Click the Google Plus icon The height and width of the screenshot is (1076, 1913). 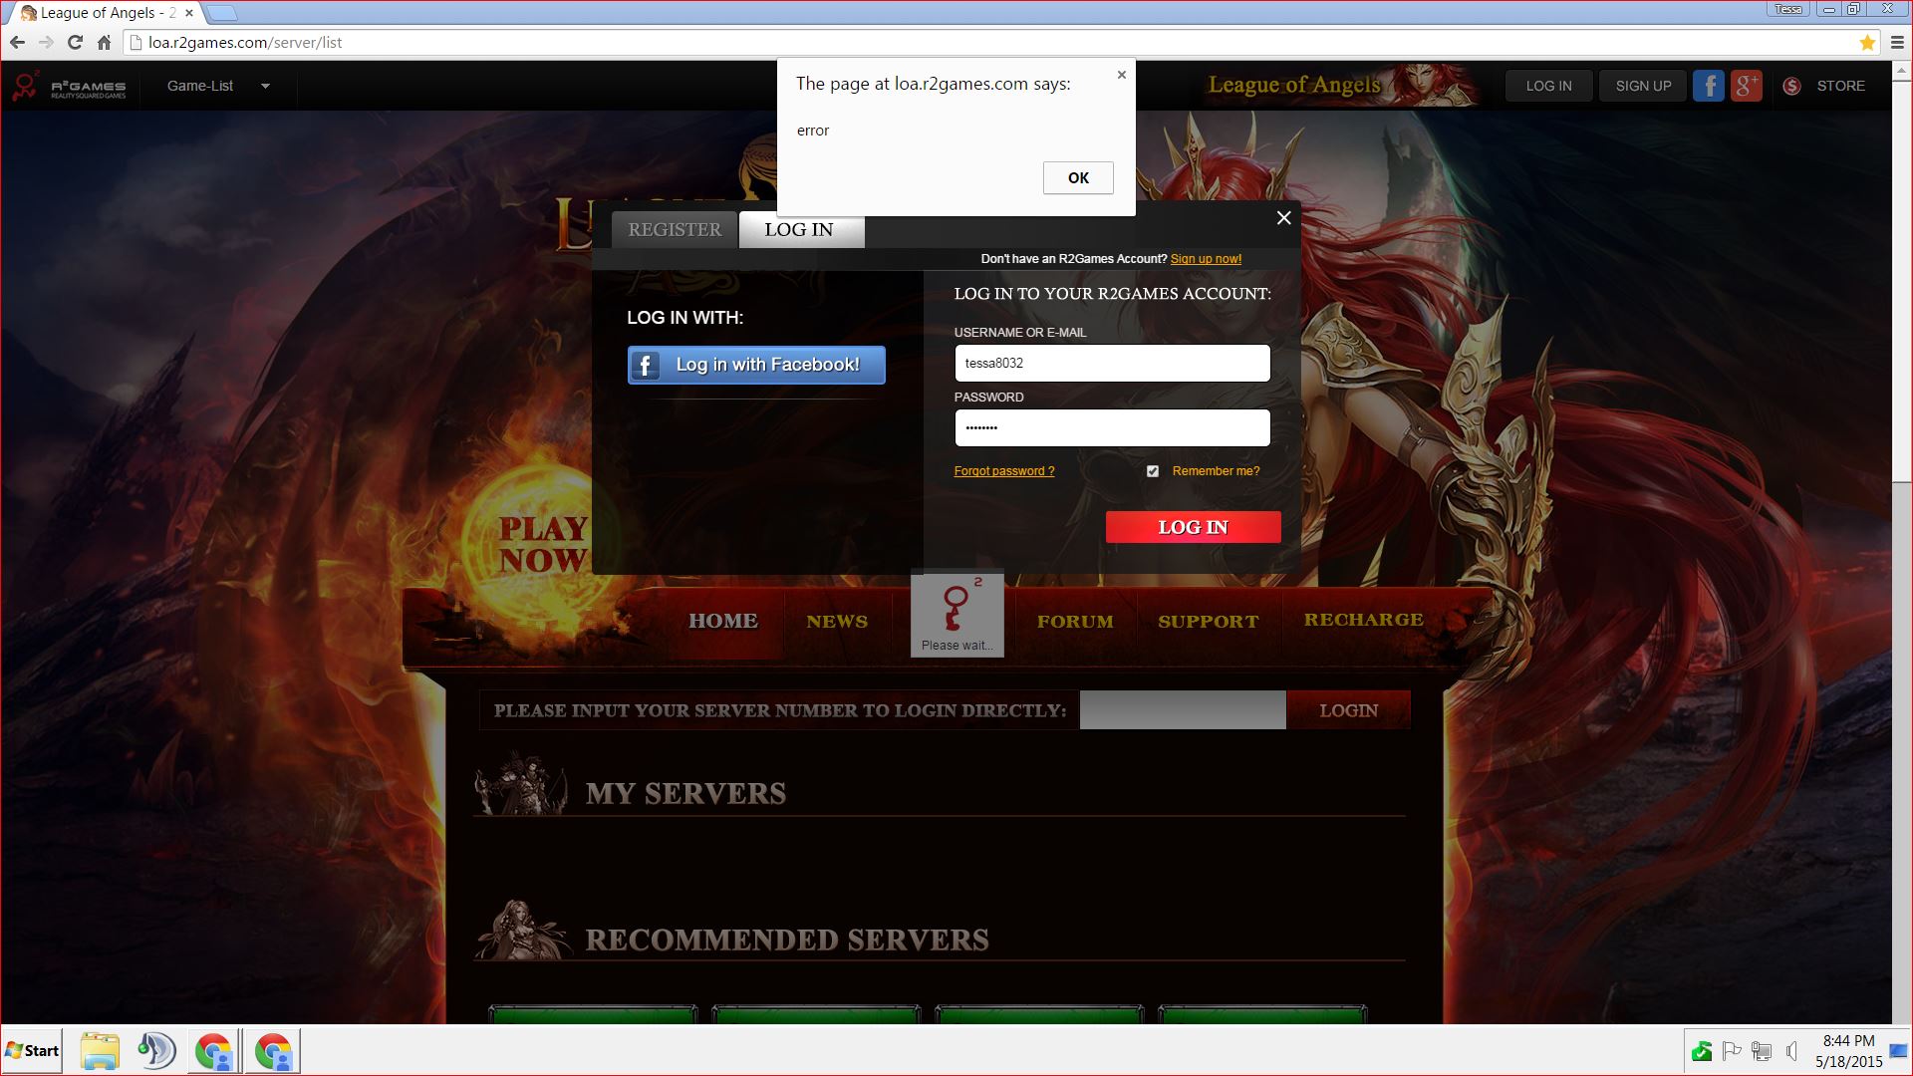click(1746, 86)
